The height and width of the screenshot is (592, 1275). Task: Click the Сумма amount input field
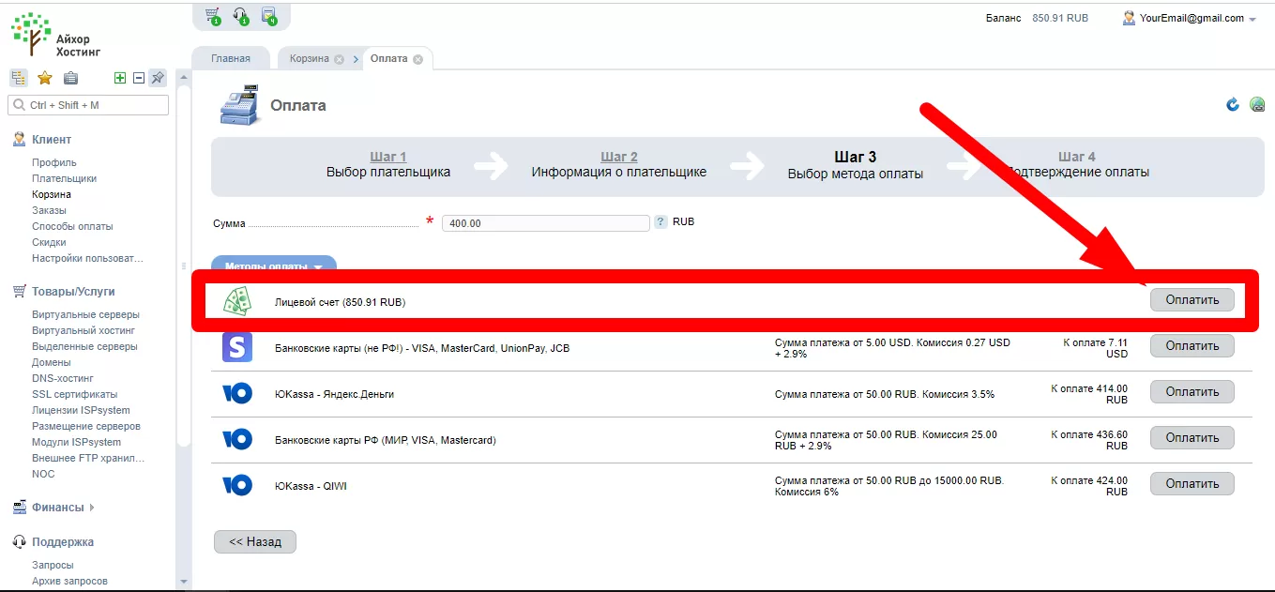(546, 223)
